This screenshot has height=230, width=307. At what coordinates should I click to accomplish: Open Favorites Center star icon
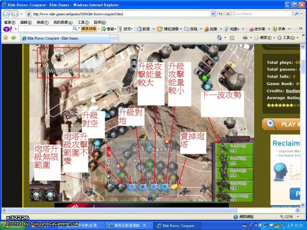point(6,37)
